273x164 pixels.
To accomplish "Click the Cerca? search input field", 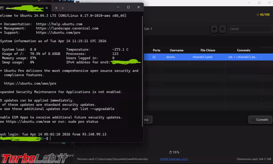I will click(250, 29).
